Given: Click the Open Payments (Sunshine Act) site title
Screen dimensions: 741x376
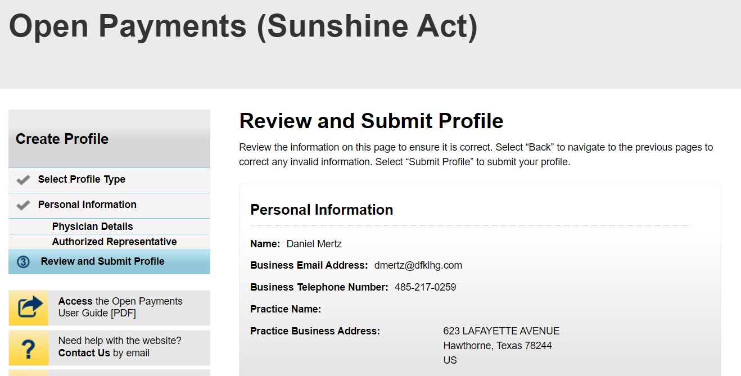Looking at the screenshot, I should pos(243,26).
